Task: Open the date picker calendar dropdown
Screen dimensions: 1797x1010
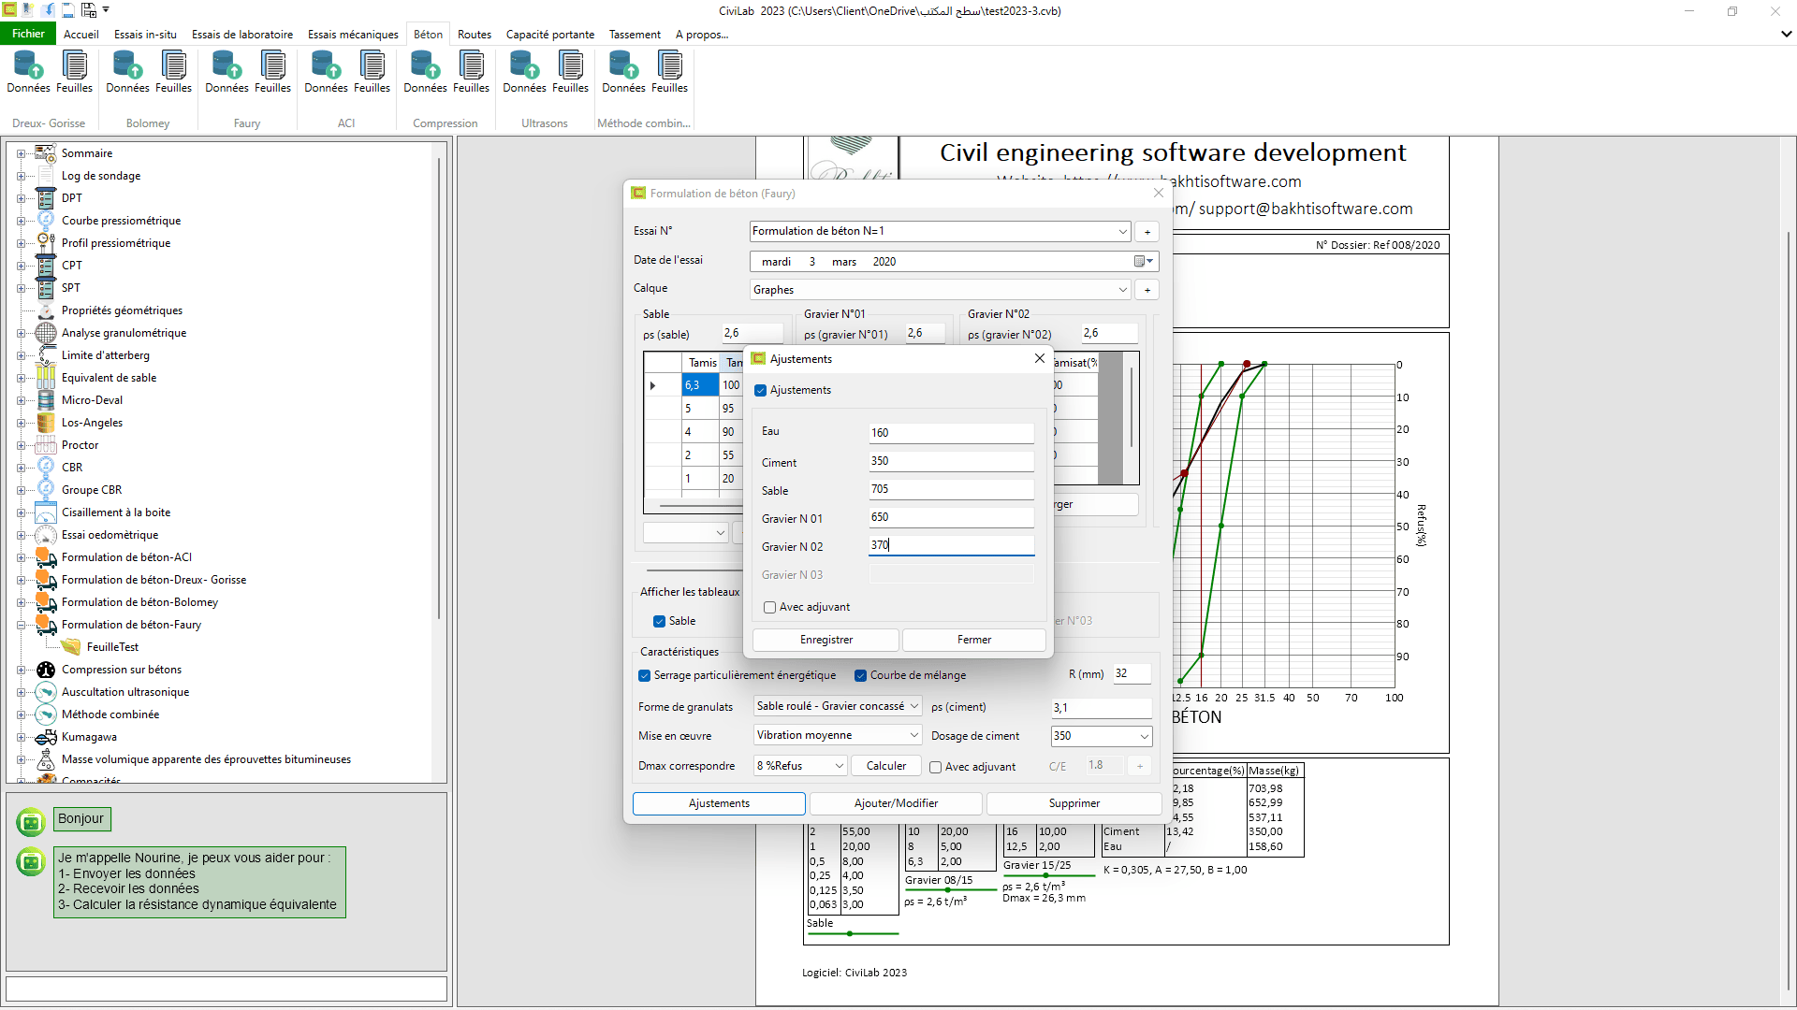Action: click(1144, 262)
